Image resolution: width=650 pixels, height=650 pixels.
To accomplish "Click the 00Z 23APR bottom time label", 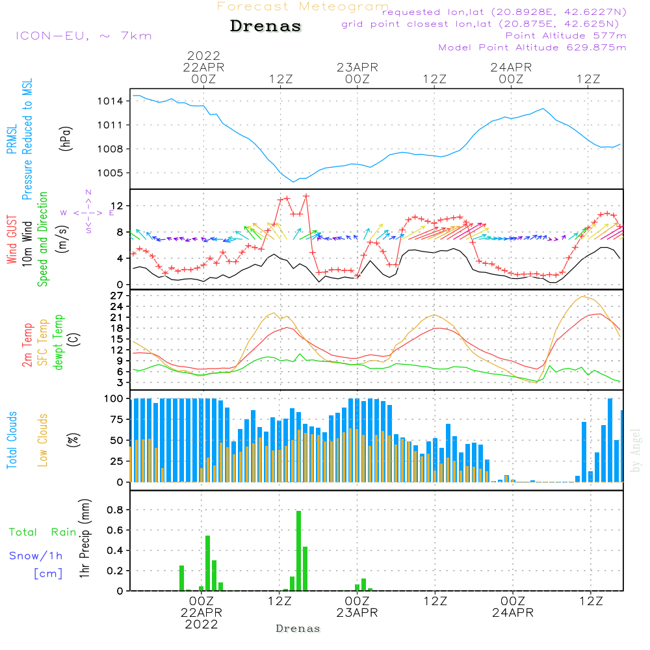I will tap(357, 607).
